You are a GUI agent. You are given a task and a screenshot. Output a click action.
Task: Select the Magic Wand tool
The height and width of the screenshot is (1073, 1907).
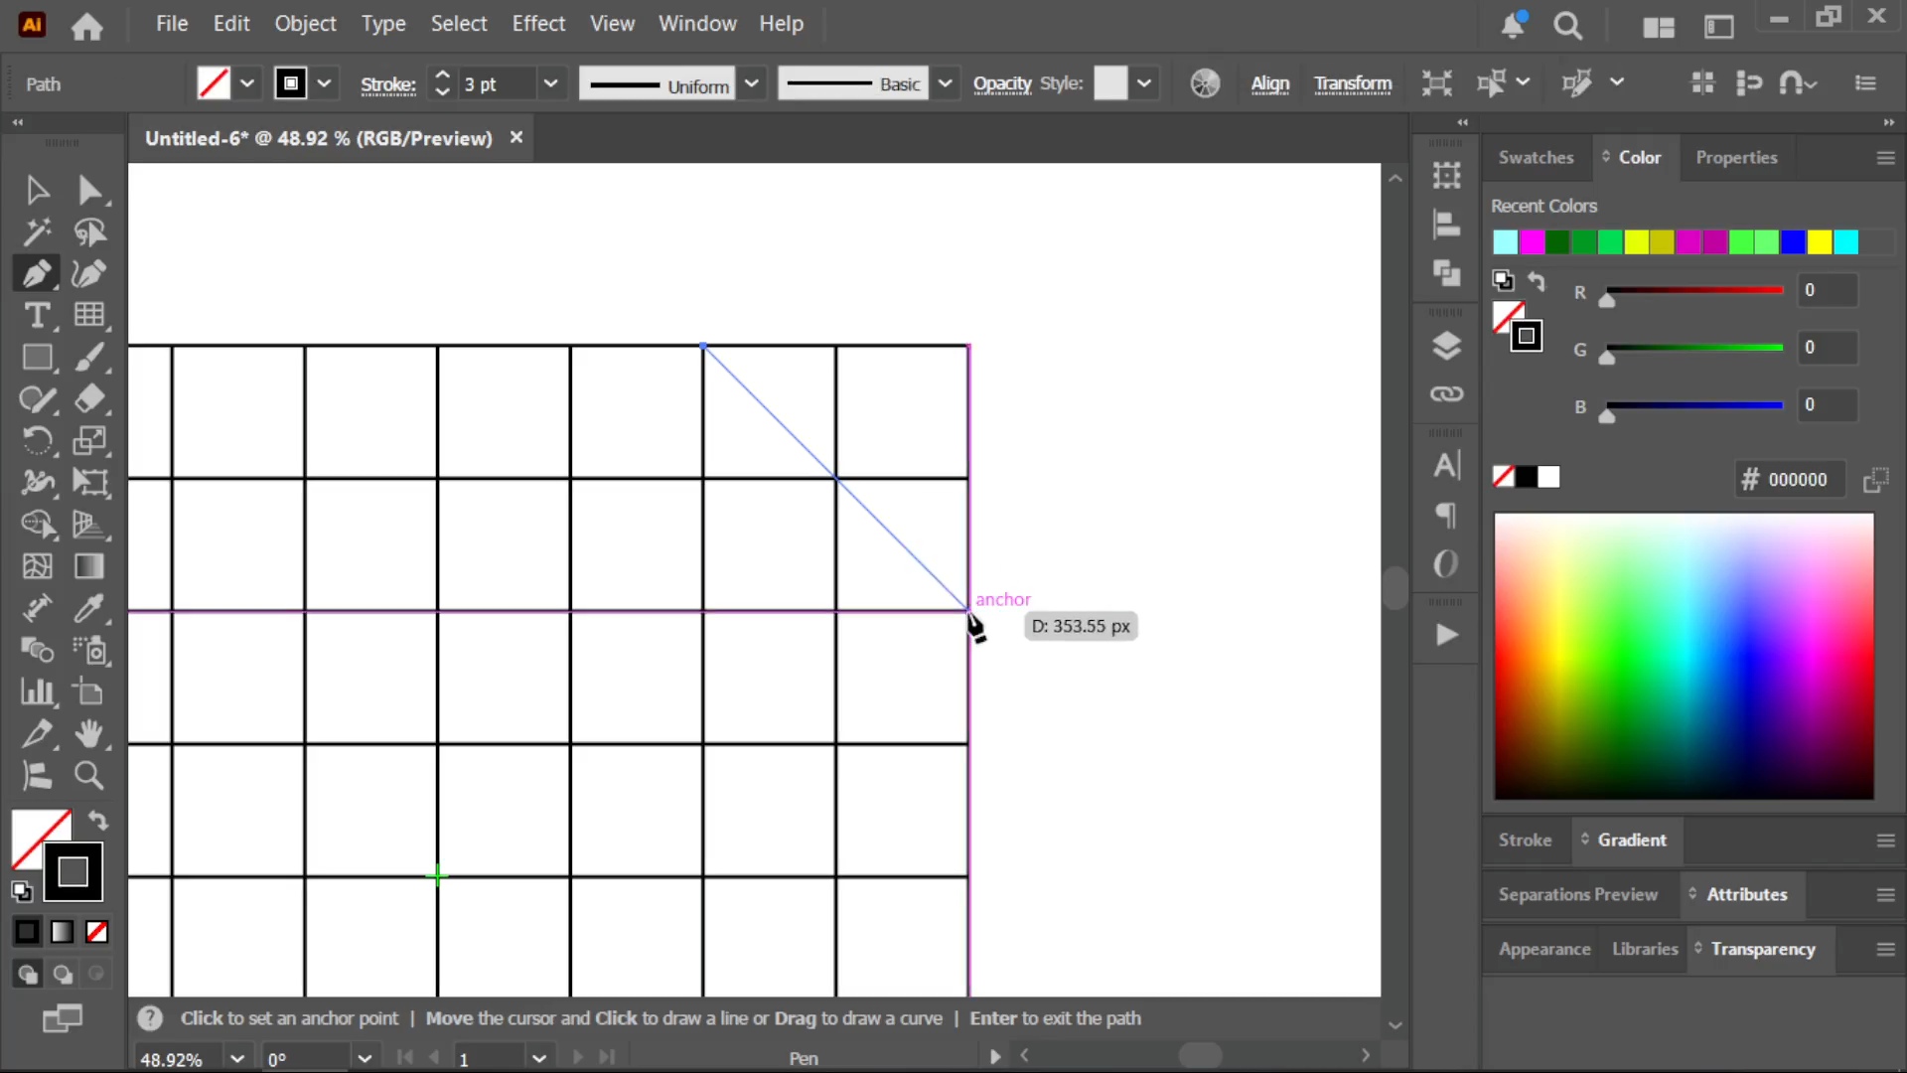point(37,232)
